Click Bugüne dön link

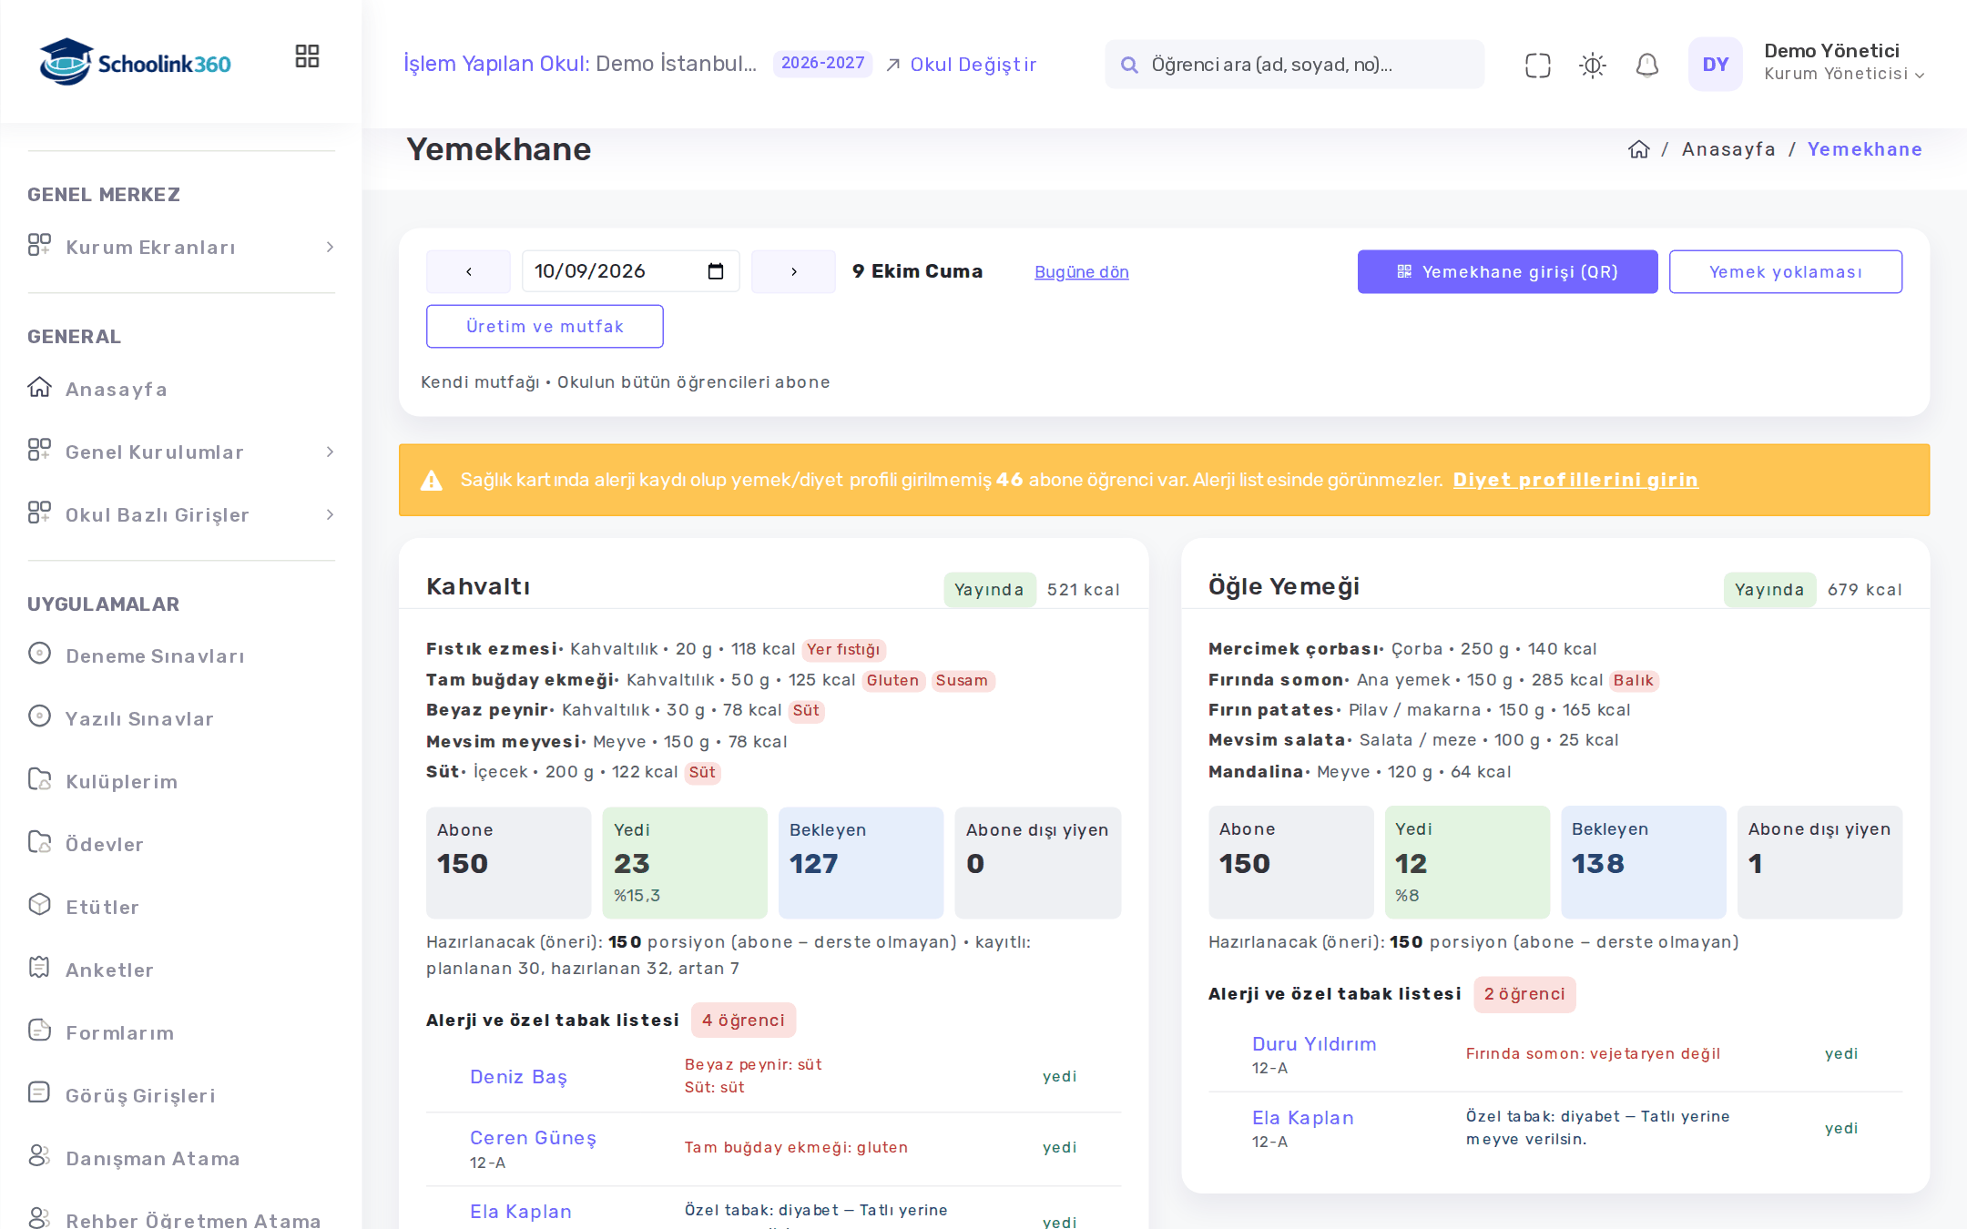pyautogui.click(x=1081, y=272)
